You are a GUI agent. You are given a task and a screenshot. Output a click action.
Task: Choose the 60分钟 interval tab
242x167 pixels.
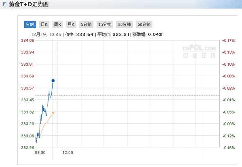pos(144,24)
